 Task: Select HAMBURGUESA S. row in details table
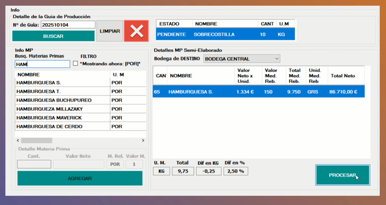(x=258, y=92)
